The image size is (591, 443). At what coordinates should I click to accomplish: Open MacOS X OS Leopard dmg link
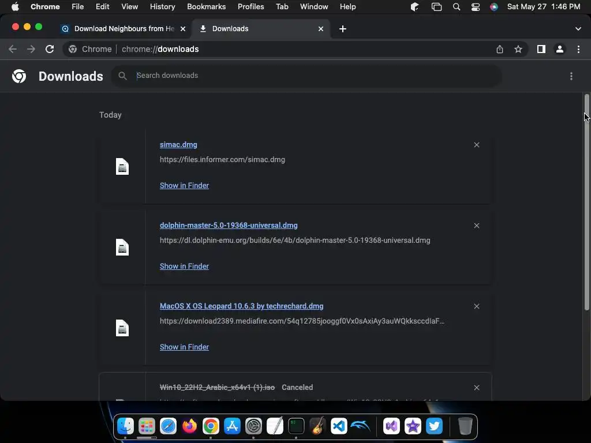pyautogui.click(x=241, y=306)
